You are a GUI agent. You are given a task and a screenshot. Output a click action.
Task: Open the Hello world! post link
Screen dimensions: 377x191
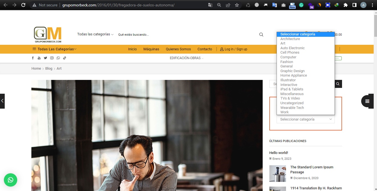tap(279, 153)
